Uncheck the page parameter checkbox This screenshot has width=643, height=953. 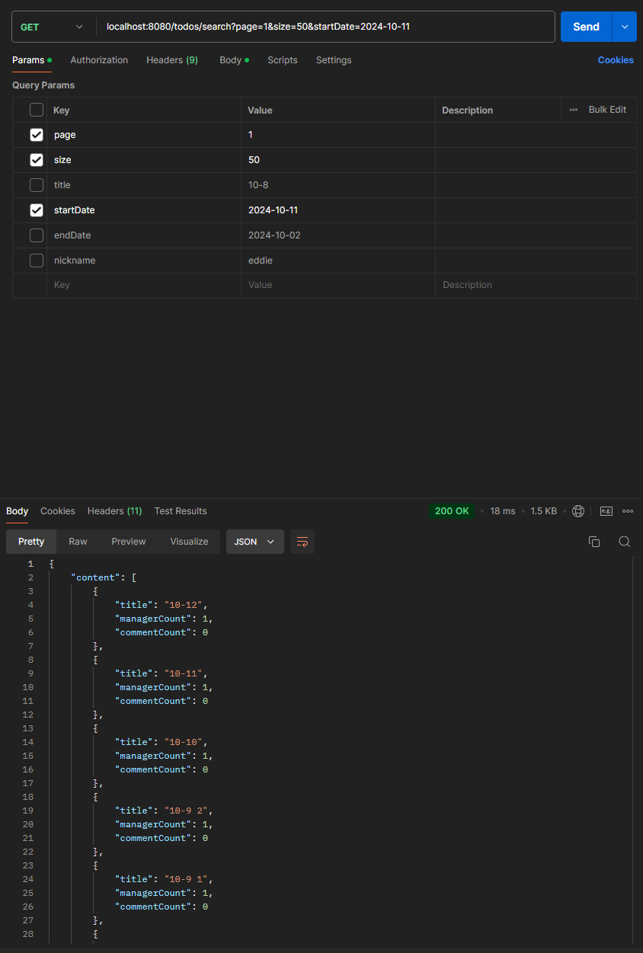pos(37,135)
